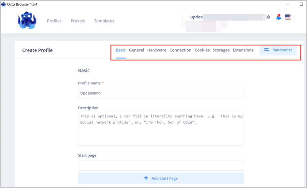Viewport: 307px width, 188px height.
Task: Switch to the Storages tab
Action: click(x=221, y=50)
